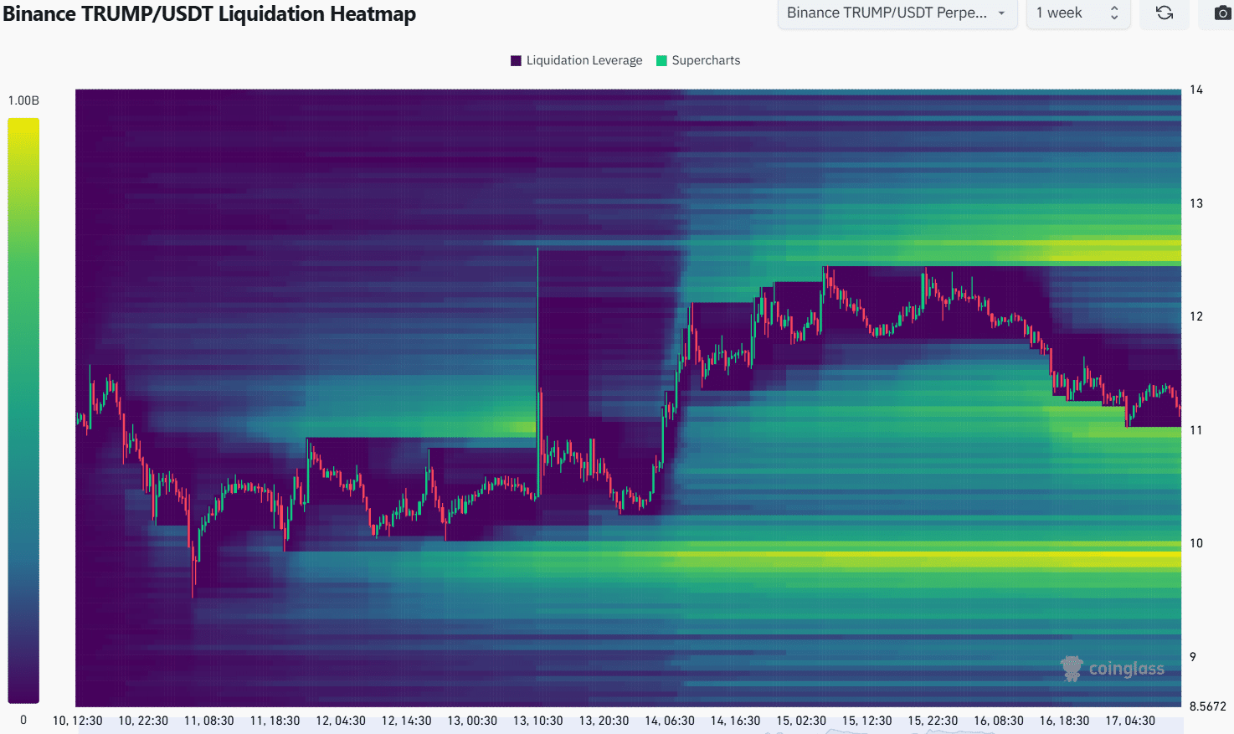Click the leverage color scale gradient bar
Viewport: 1234px width, 734px height.
coord(23,410)
